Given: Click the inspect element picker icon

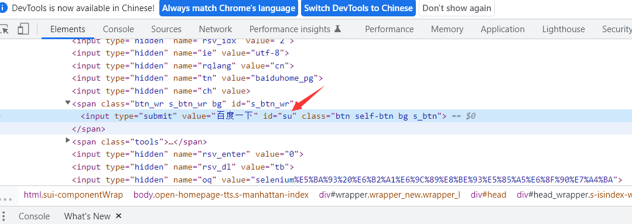Looking at the screenshot, I should [x=4, y=29].
